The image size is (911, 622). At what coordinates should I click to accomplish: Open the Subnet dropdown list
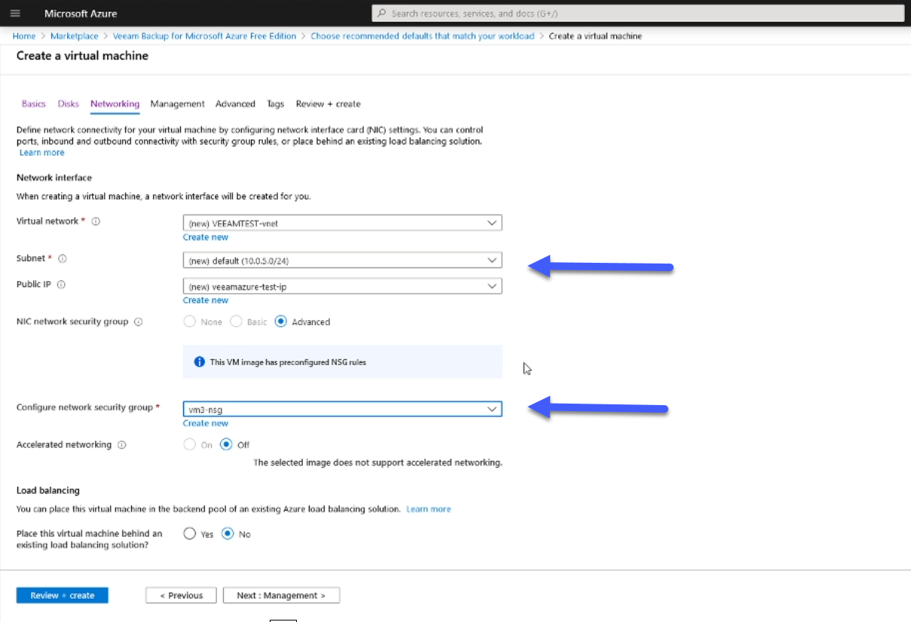pyautogui.click(x=342, y=261)
